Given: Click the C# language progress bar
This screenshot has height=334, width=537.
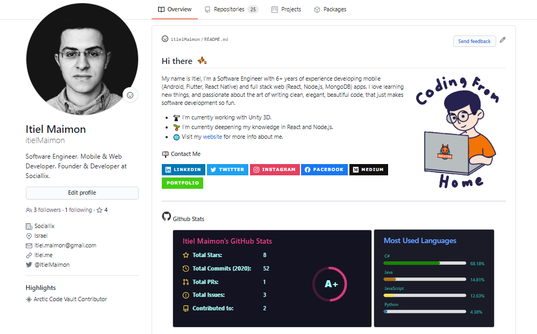Looking at the screenshot, I should pos(425,263).
